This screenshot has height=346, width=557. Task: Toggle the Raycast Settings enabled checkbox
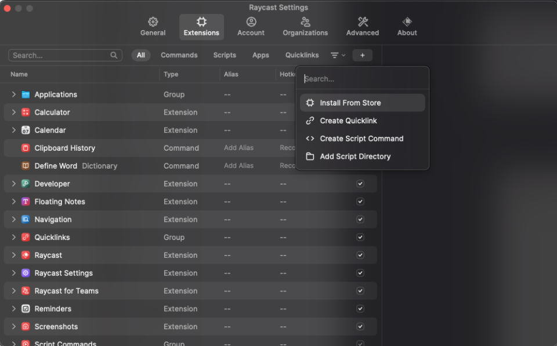[360, 273]
